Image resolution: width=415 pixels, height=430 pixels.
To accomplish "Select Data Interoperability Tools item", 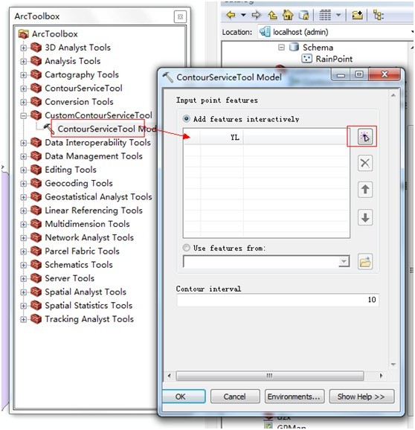I will click(x=97, y=143).
